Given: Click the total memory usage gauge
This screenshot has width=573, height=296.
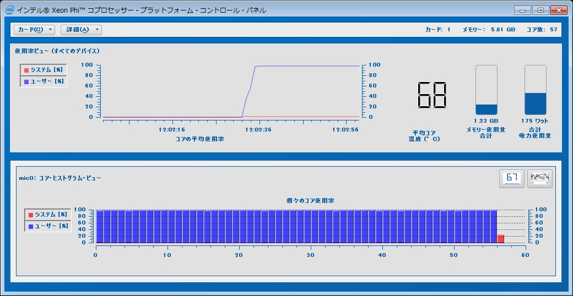Looking at the screenshot, I should 486,90.
